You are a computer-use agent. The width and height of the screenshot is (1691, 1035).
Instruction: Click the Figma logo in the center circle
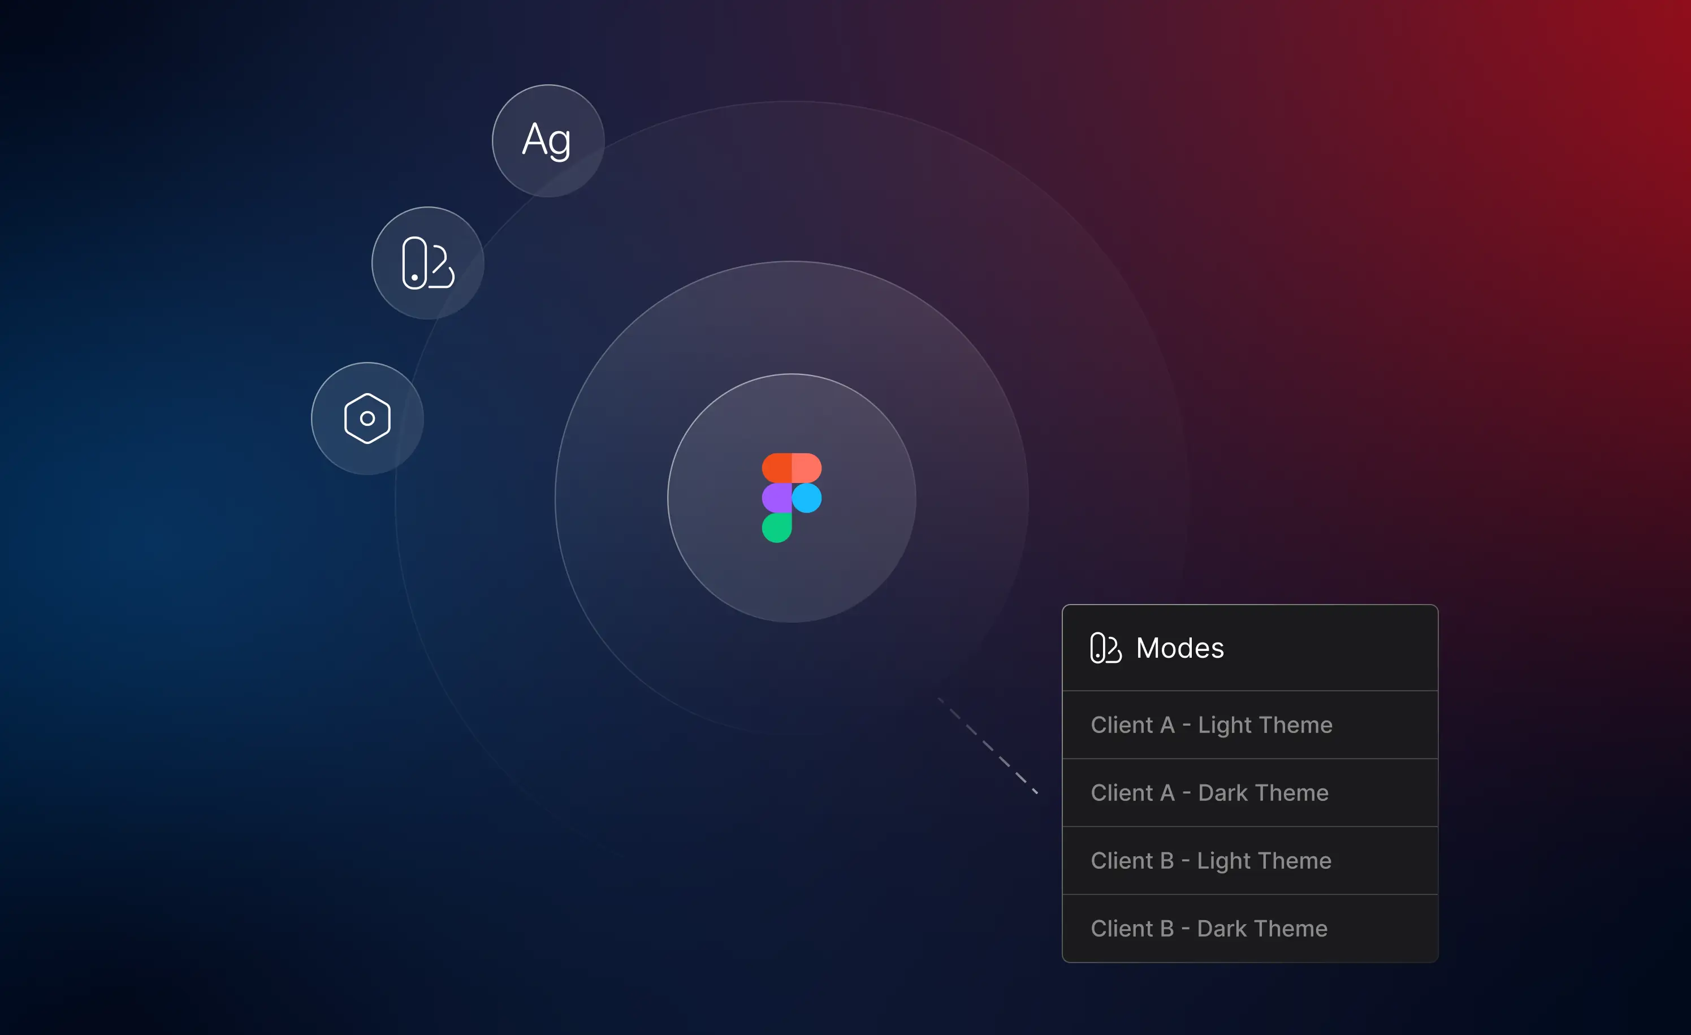pos(792,498)
